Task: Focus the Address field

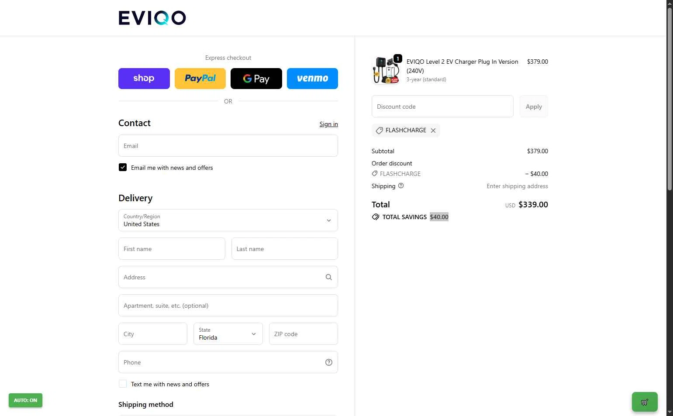Action: [x=228, y=277]
